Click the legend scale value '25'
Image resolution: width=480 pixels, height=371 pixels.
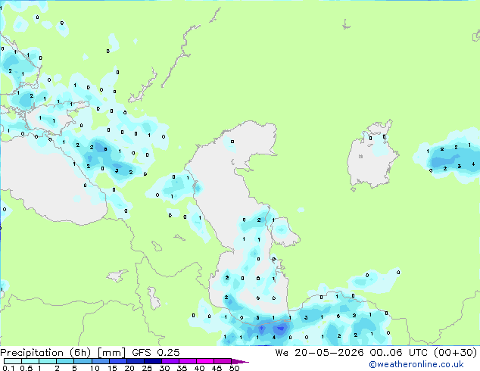(x=147, y=368)
